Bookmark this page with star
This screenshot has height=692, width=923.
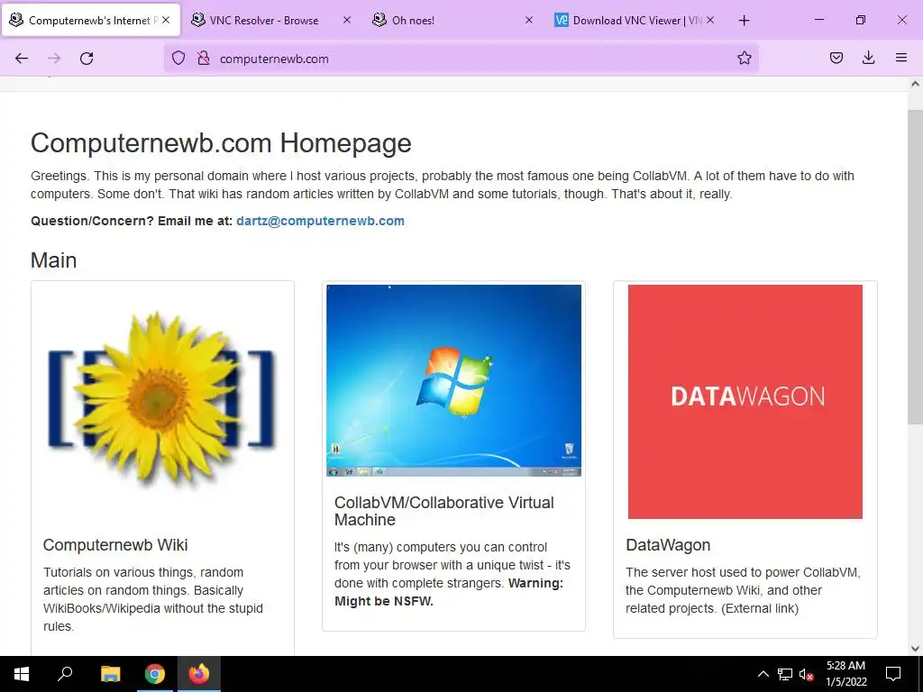coord(744,59)
